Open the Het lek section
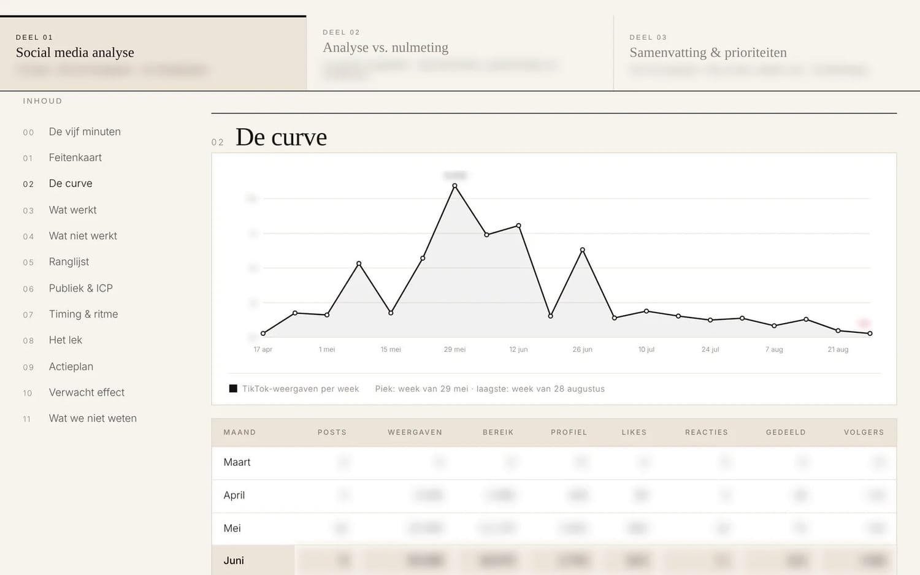This screenshot has height=575, width=920. coord(66,340)
